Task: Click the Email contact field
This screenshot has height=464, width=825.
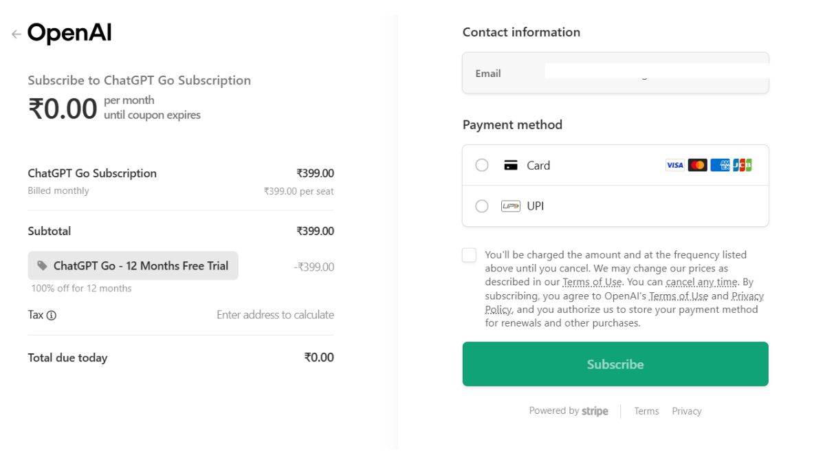Action: [x=615, y=74]
